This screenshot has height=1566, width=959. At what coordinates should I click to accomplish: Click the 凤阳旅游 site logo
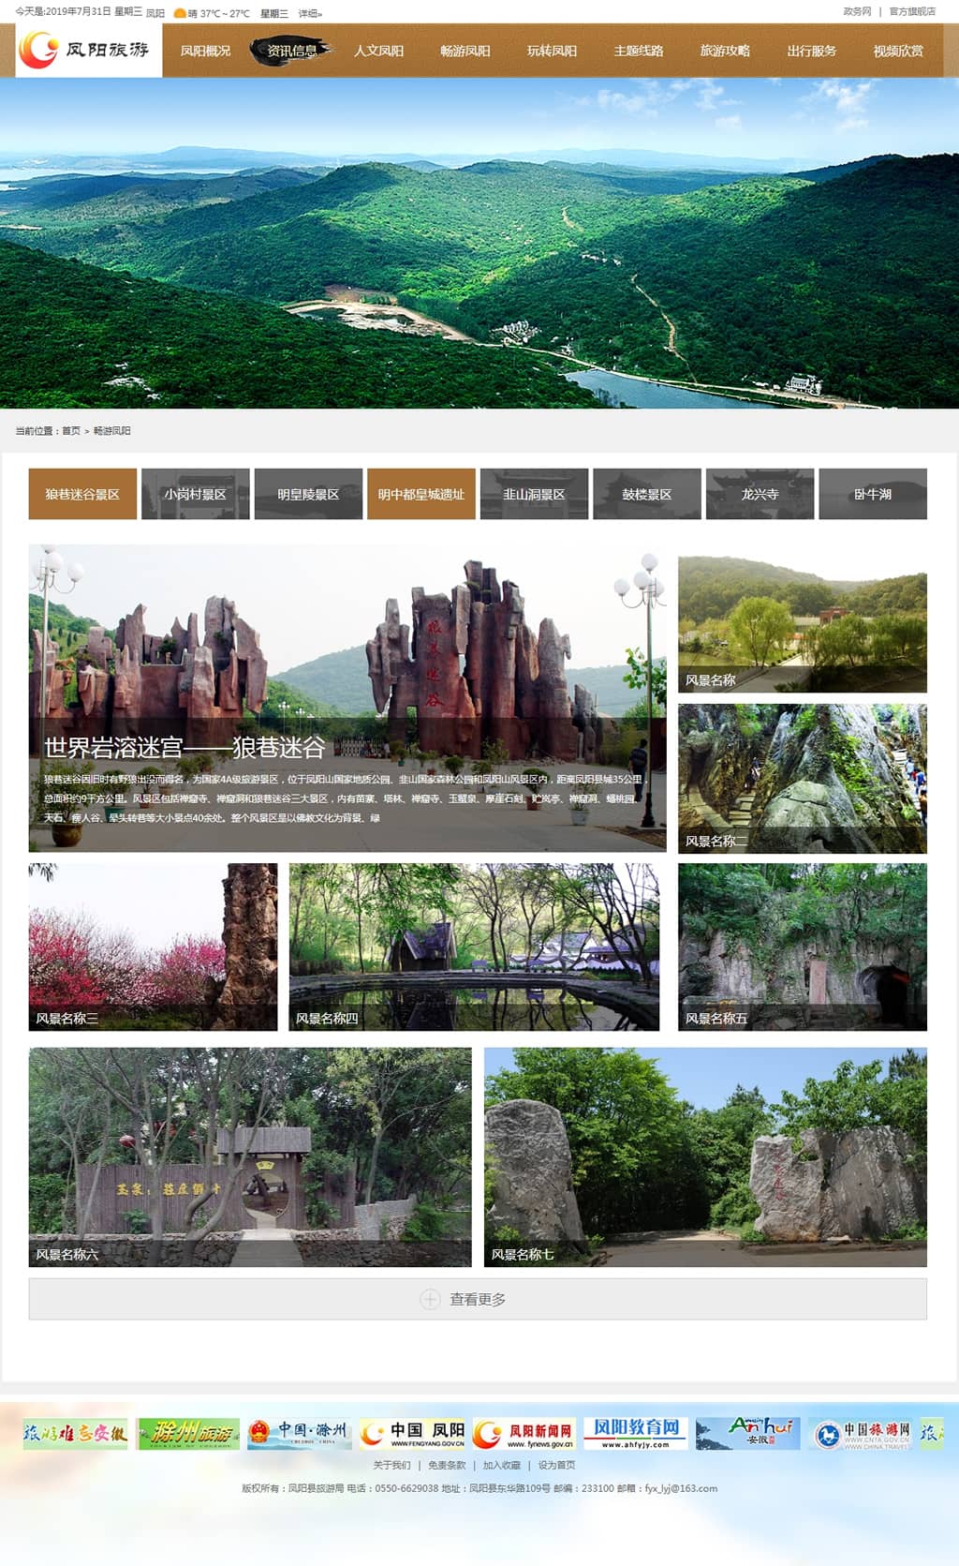point(88,50)
